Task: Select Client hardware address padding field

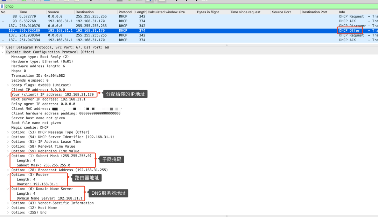Action: [66, 113]
